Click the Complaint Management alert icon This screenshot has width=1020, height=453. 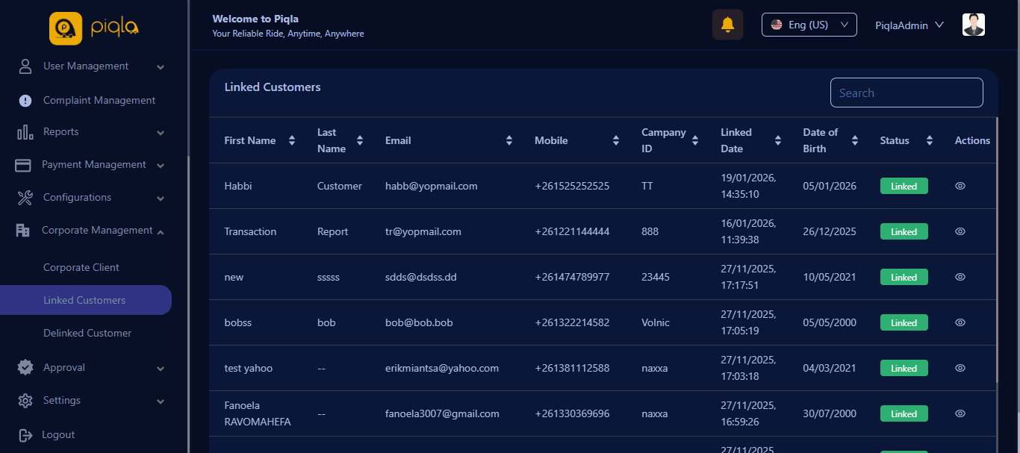click(25, 101)
